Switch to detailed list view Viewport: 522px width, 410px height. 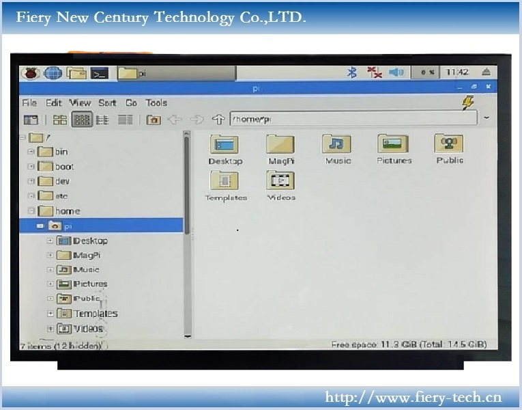pyautogui.click(x=126, y=120)
